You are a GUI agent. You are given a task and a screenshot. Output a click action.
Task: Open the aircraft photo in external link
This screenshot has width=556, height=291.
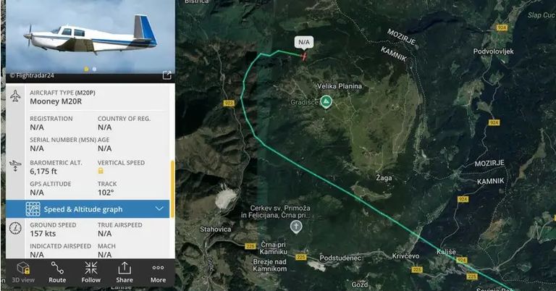pyautogui.click(x=167, y=75)
